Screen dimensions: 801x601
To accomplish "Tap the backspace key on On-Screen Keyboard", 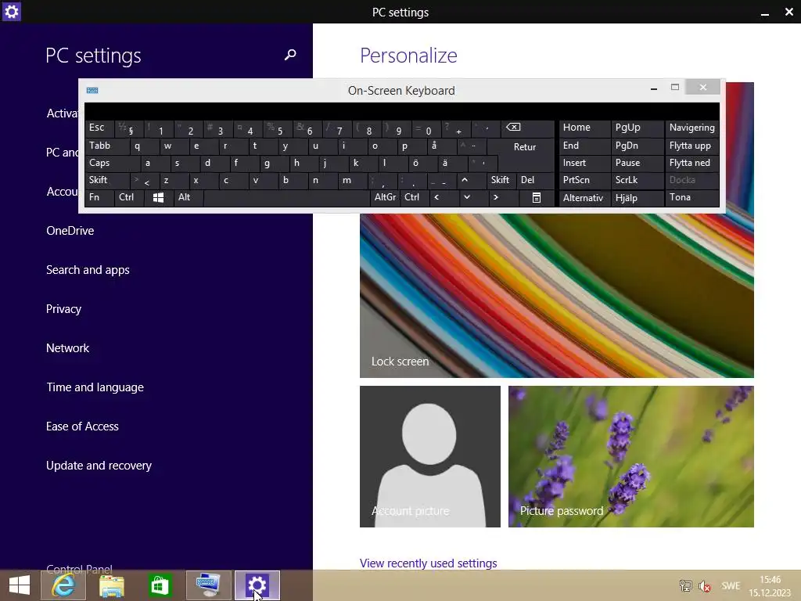I will (528, 128).
